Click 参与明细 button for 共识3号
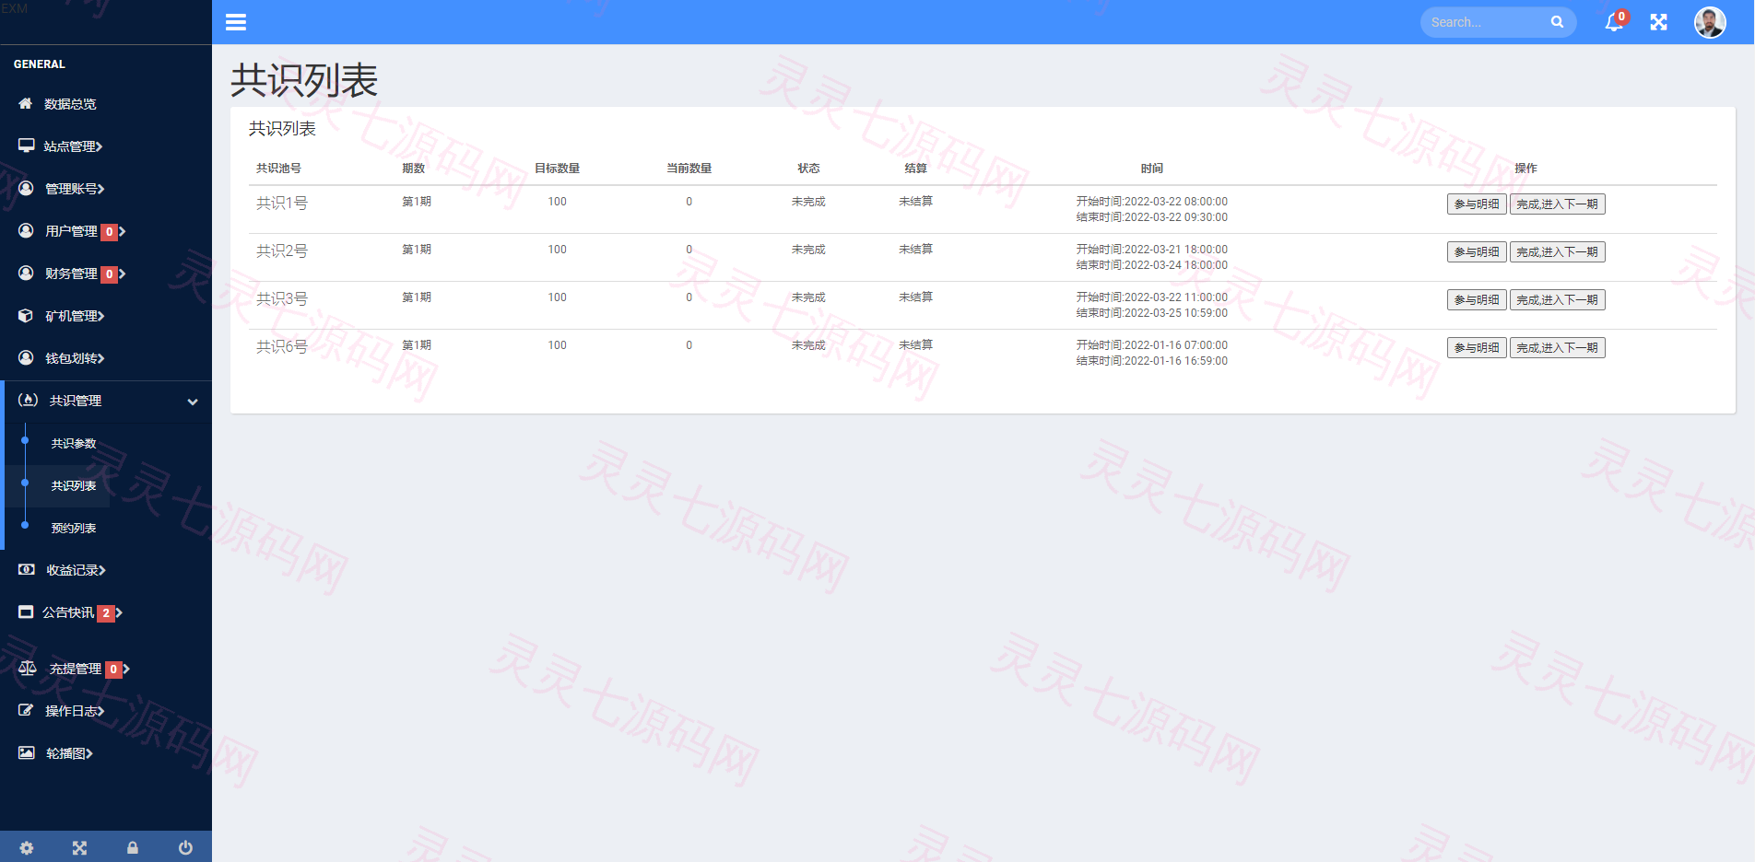The width and height of the screenshot is (1755, 862). [x=1477, y=299]
